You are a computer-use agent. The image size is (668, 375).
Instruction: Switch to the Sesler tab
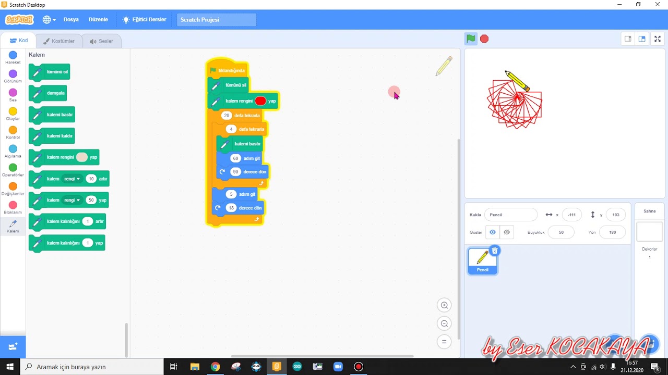[101, 41]
